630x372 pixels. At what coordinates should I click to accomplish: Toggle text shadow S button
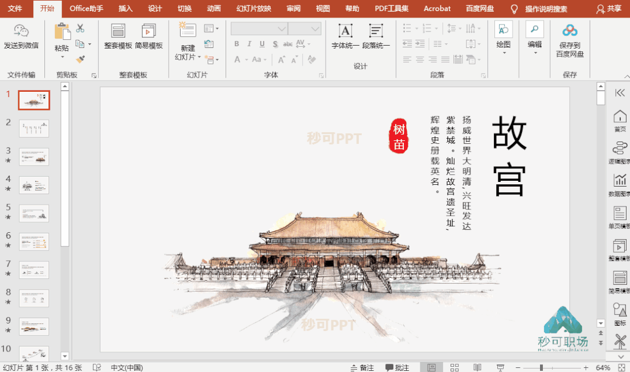pyautogui.click(x=275, y=44)
